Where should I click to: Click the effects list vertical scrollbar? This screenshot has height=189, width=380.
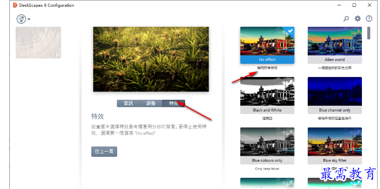[369, 33]
